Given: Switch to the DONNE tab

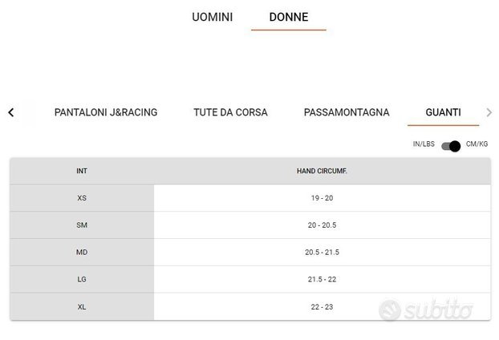Looking at the screenshot, I should 289,17.
